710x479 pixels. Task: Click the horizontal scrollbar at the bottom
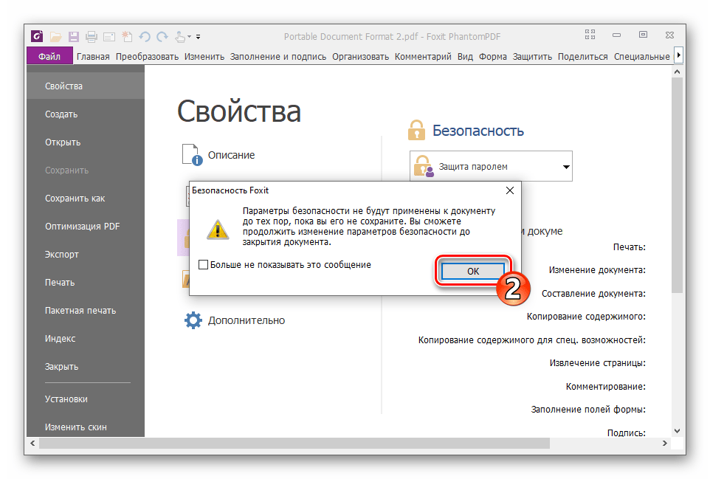point(295,444)
